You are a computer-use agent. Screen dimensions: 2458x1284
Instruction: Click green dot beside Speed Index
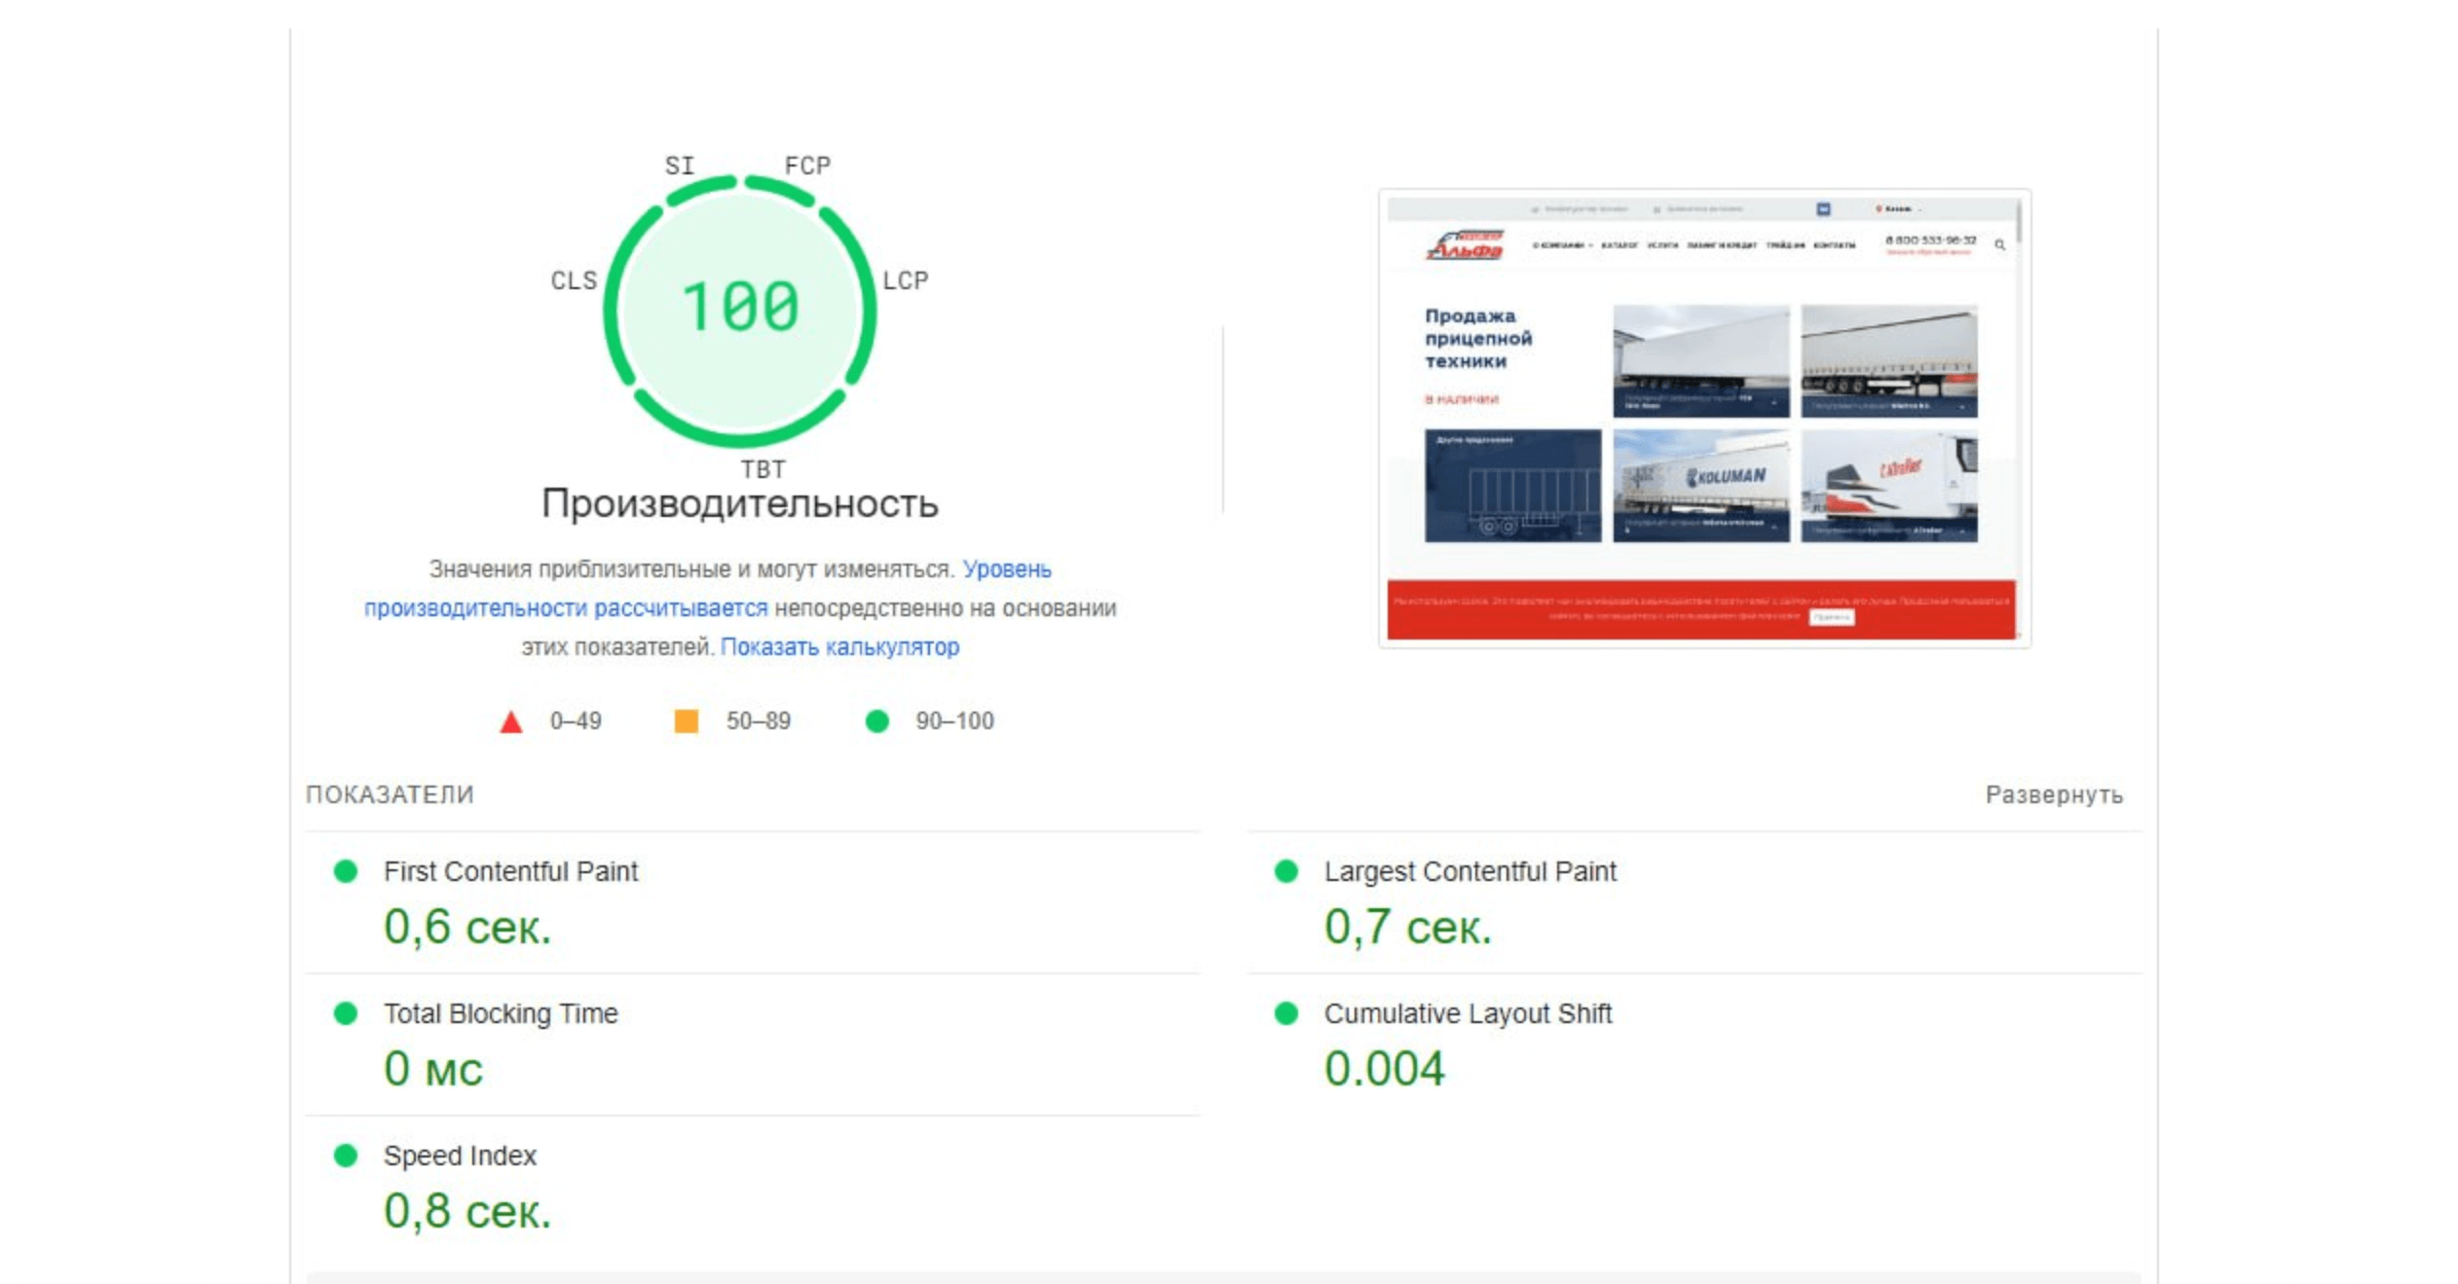click(346, 1156)
